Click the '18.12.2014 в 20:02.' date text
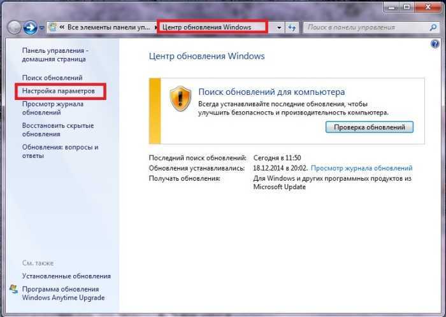The image size is (446, 317). [280, 168]
